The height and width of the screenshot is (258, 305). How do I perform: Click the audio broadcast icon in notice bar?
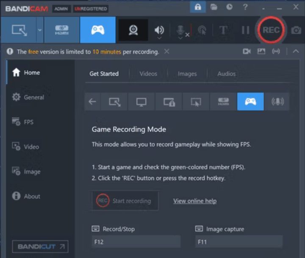click(x=276, y=51)
